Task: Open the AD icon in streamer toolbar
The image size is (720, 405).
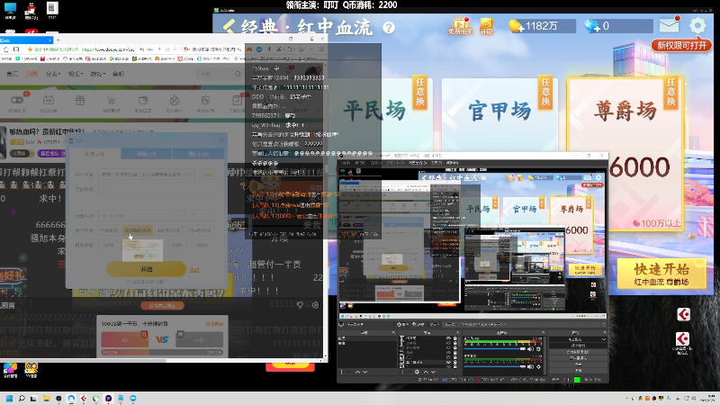Action: [x=49, y=100]
